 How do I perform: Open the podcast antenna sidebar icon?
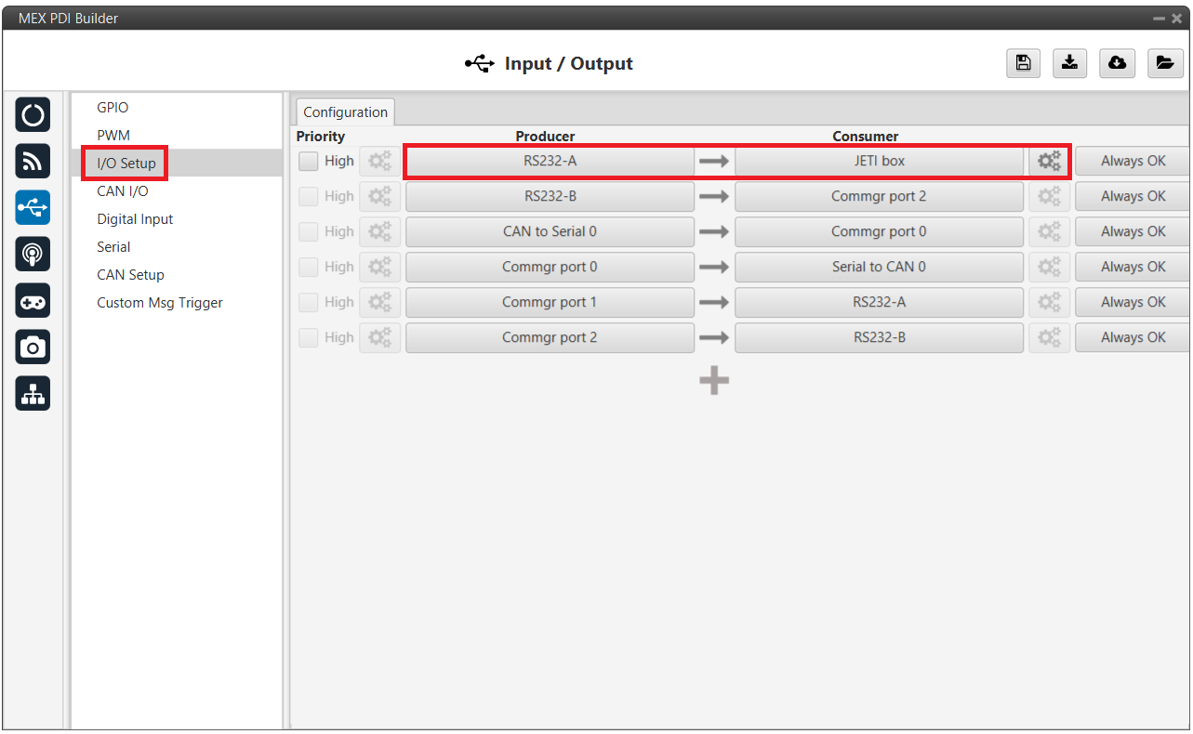[33, 254]
